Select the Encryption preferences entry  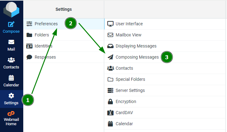pyautogui.click(x=165, y=101)
